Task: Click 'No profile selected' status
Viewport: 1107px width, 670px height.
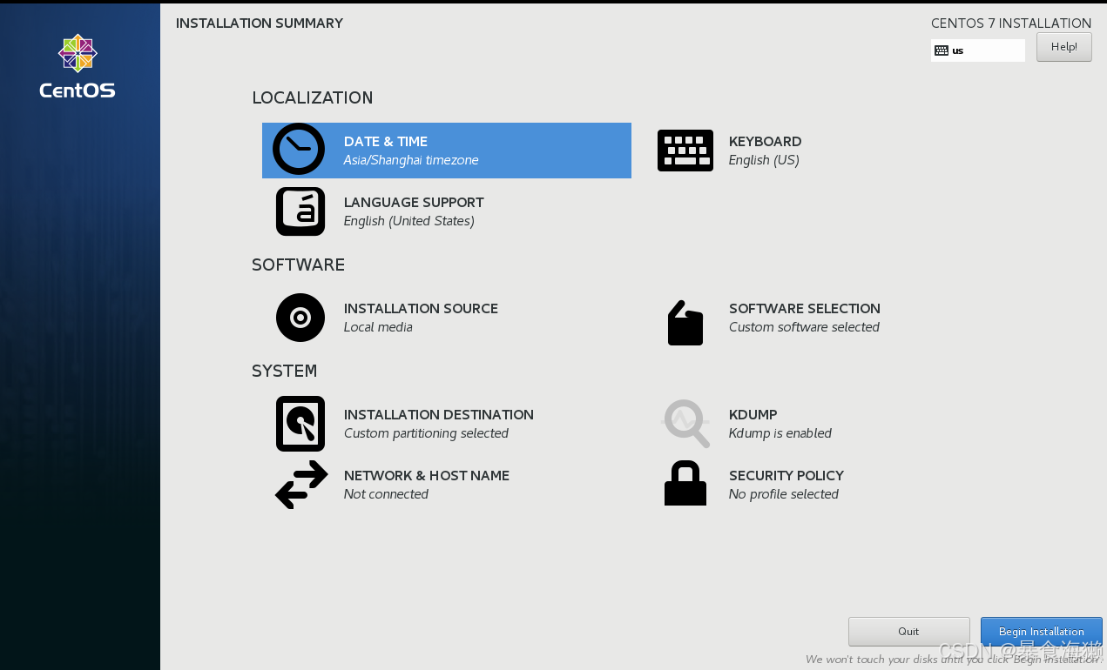Action: [784, 494]
